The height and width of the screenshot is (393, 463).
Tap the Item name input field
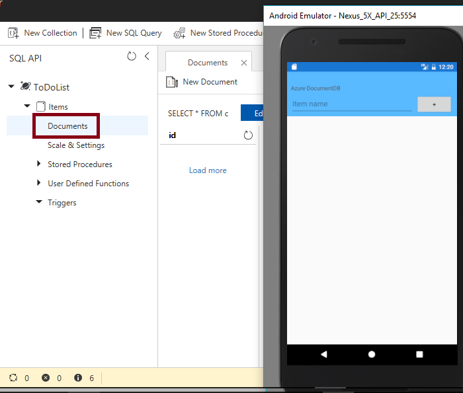[352, 104]
